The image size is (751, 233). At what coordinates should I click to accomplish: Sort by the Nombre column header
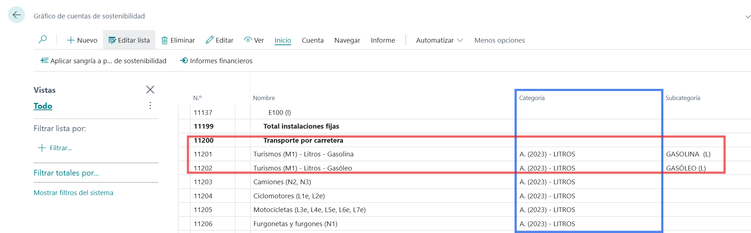tap(264, 98)
